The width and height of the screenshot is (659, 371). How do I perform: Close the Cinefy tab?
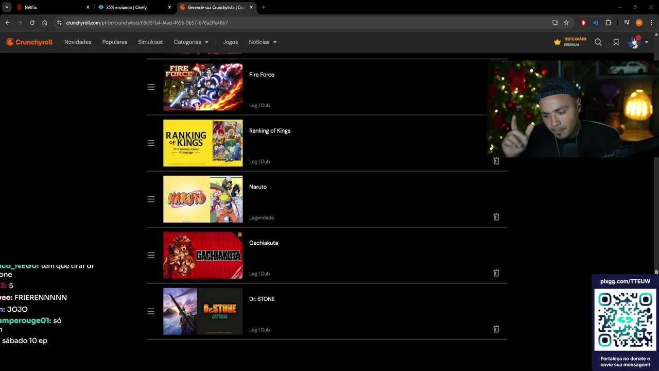click(x=170, y=8)
